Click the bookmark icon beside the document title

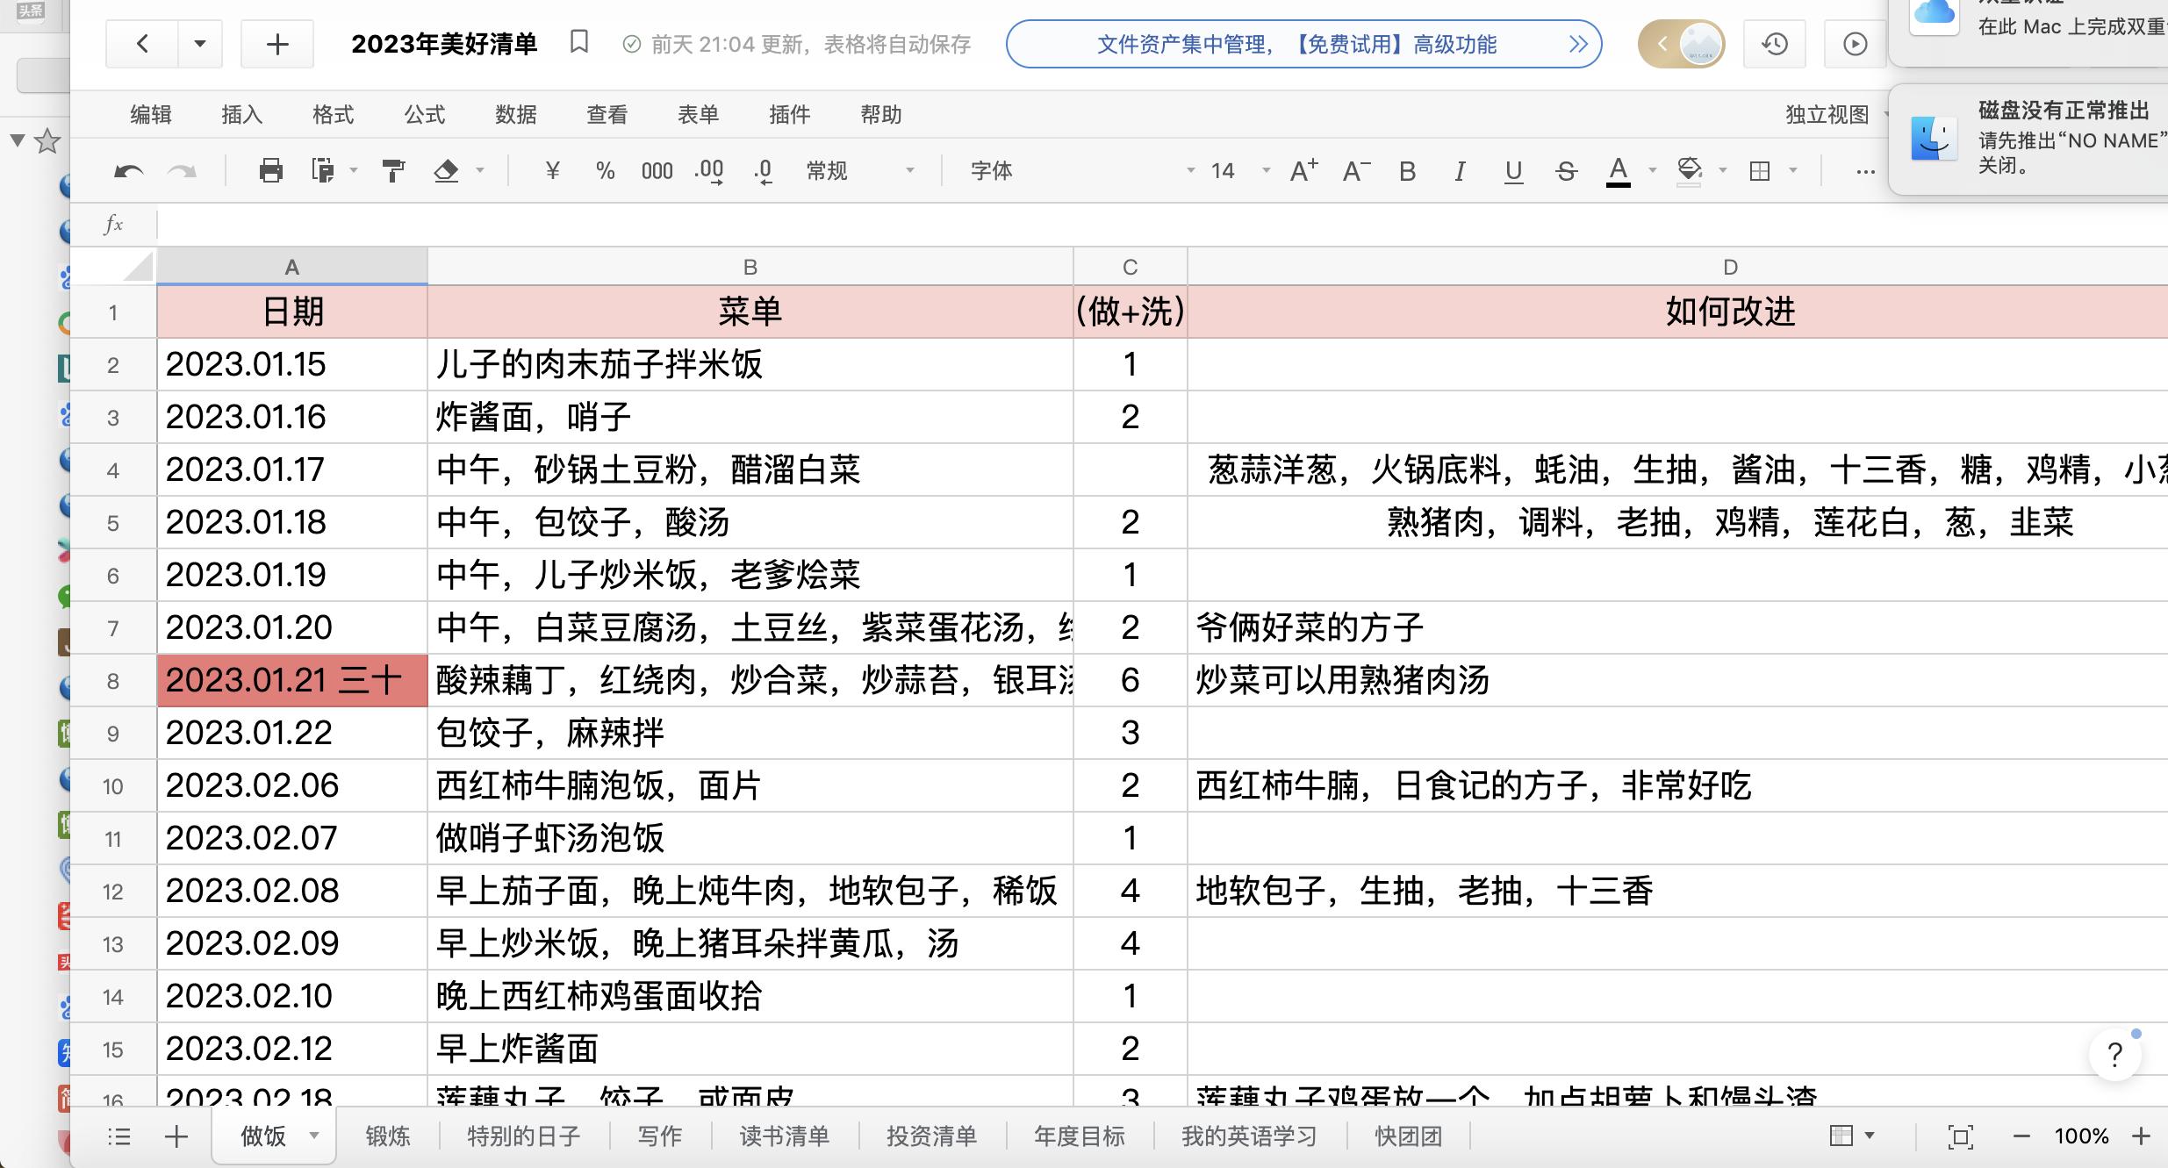pos(578,42)
